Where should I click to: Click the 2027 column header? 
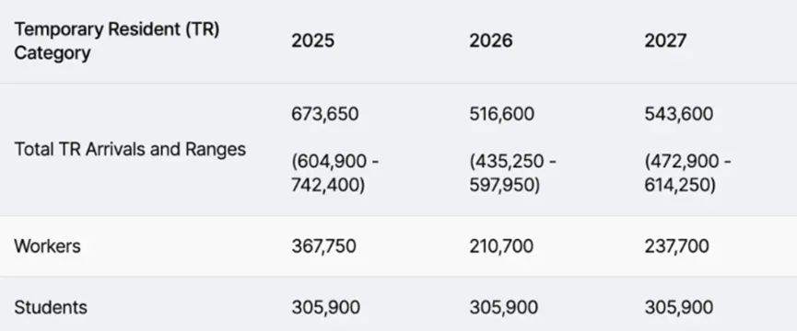tap(665, 41)
